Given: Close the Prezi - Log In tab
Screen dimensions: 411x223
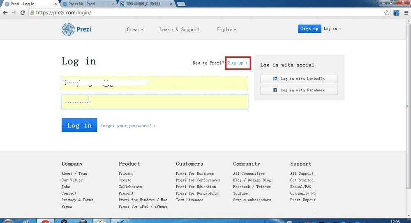Looking at the screenshot, I should pos(55,4).
